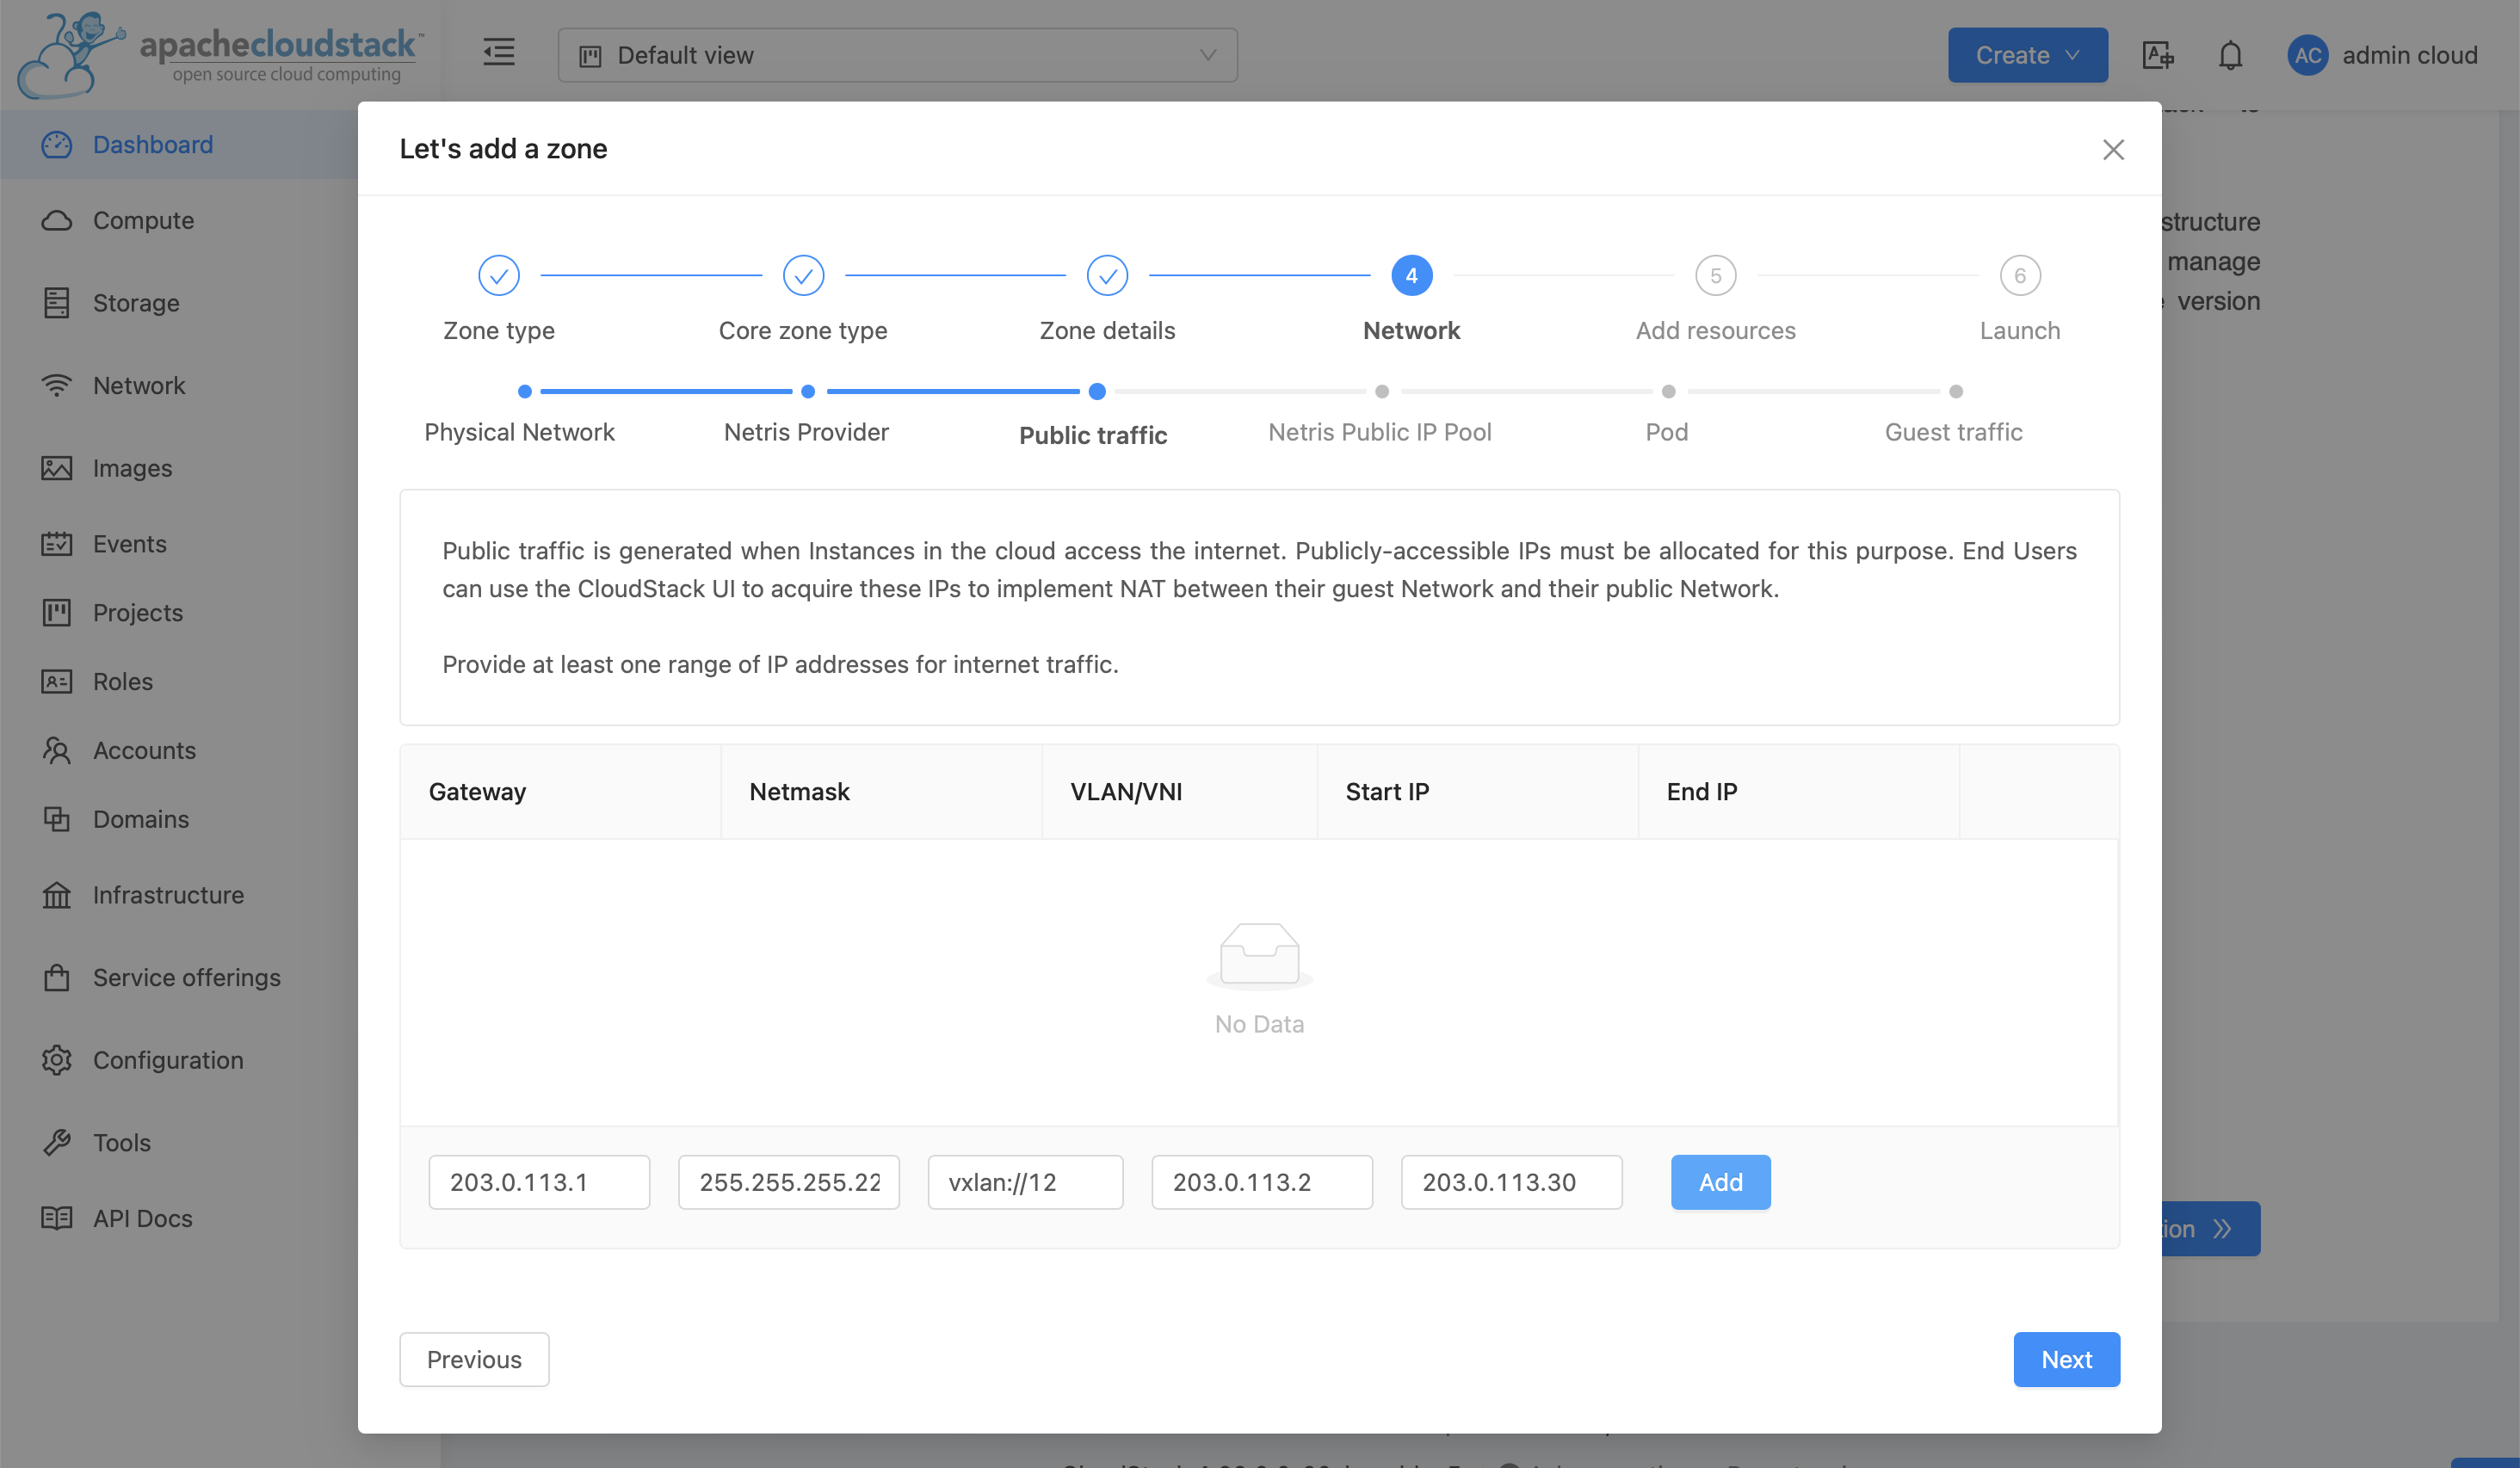This screenshot has width=2520, height=1468.
Task: Open the Storage sidebar menu
Action: coord(136,303)
